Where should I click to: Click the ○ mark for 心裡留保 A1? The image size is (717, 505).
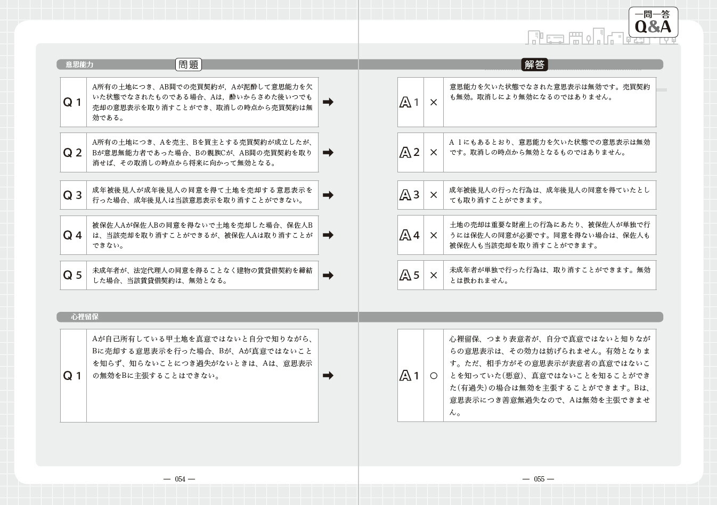click(434, 376)
